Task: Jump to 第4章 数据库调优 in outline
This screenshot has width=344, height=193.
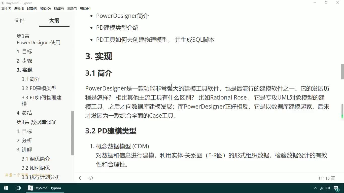Action: click(37, 122)
